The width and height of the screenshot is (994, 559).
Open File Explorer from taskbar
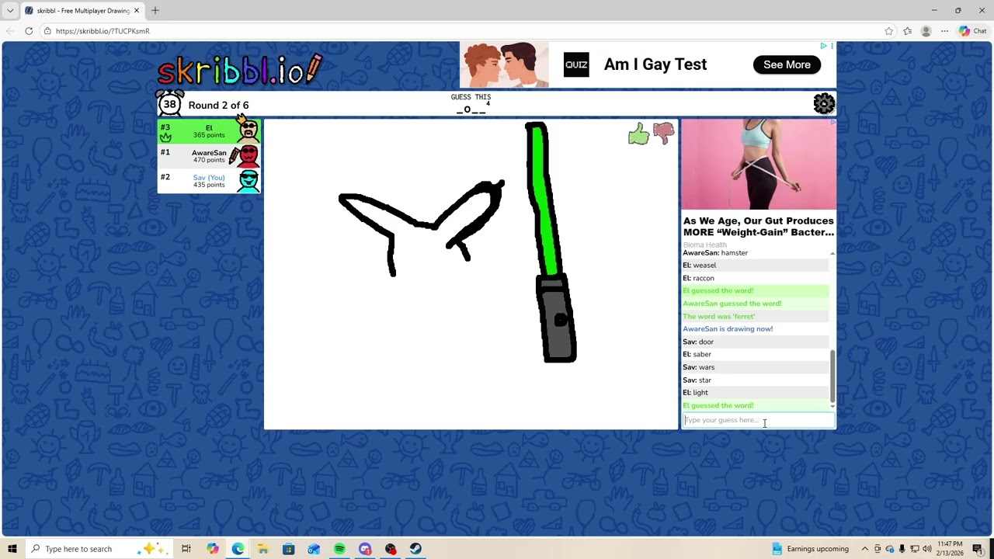pos(263,549)
